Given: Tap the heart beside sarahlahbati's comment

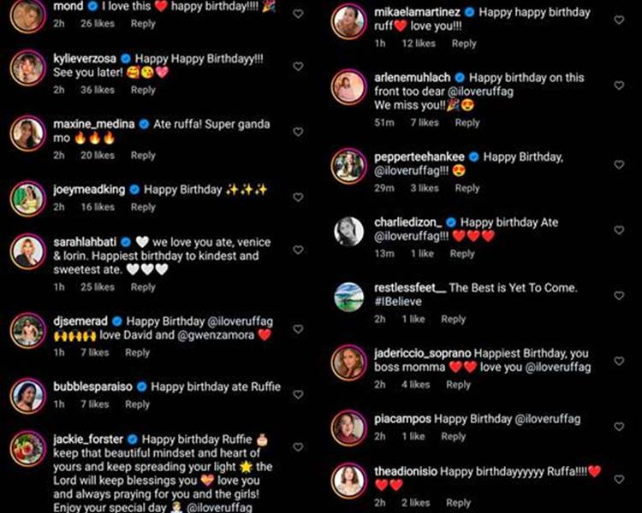Looking at the screenshot, I should pos(298,250).
